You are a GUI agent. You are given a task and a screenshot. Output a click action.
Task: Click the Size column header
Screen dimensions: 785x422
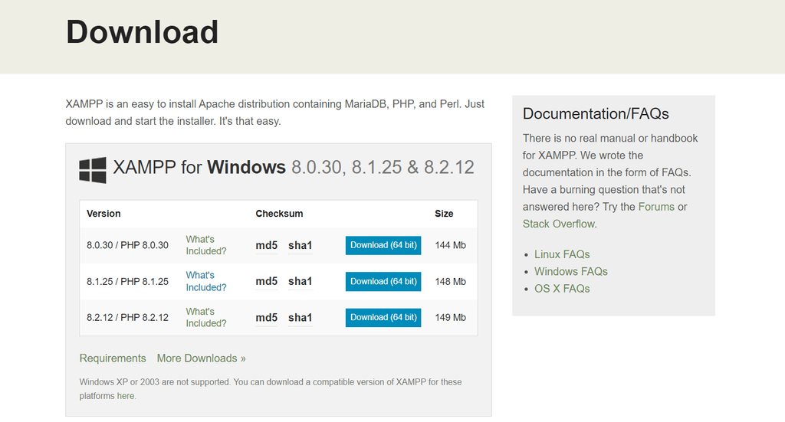(x=444, y=214)
